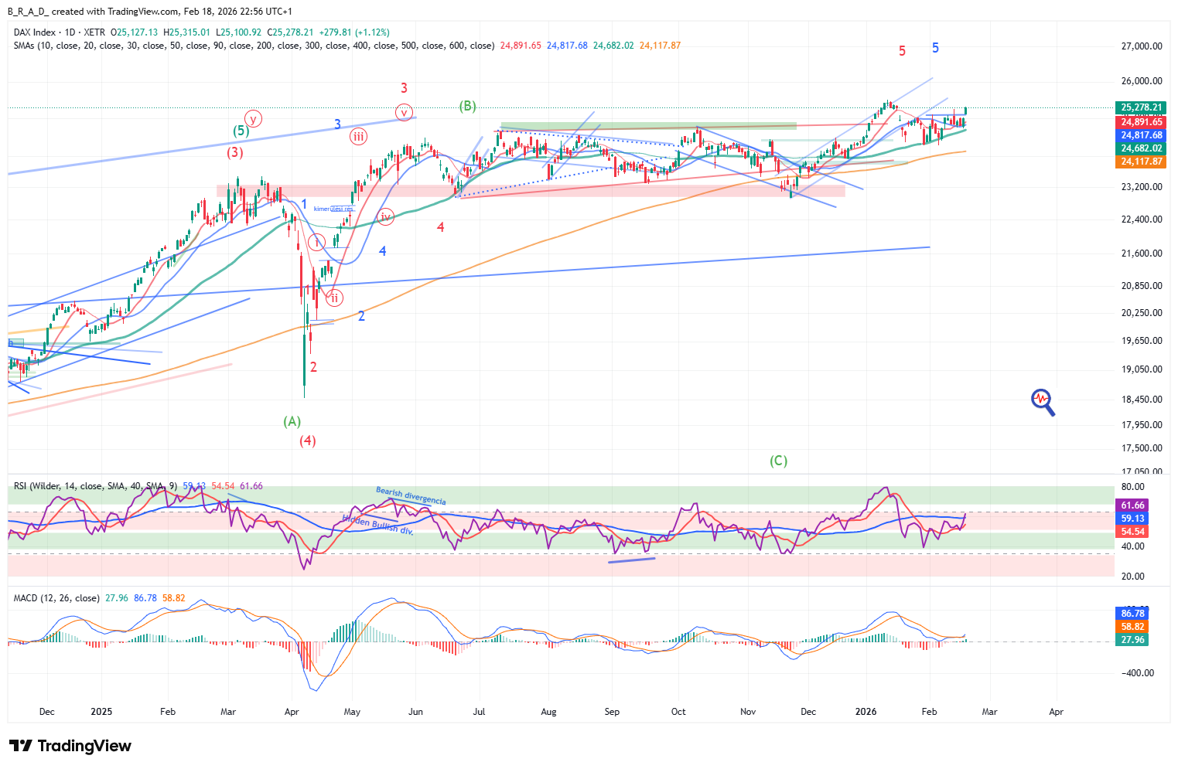Click the green (C) wave label

tap(778, 461)
